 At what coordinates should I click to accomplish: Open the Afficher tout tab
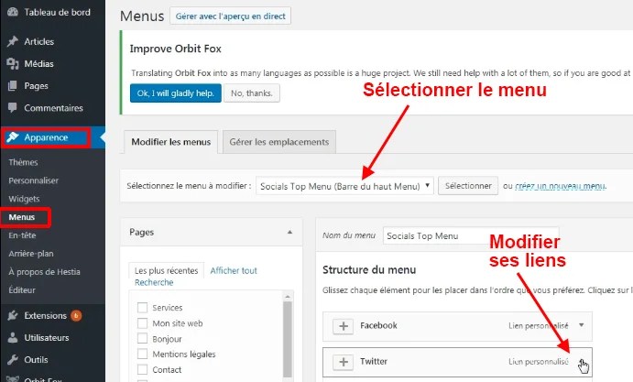[x=234, y=271]
